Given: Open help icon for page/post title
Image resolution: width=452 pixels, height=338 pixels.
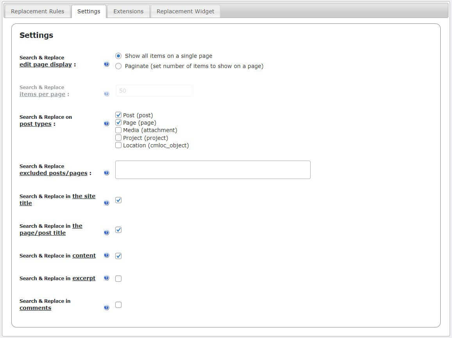Looking at the screenshot, I should 106,232.
